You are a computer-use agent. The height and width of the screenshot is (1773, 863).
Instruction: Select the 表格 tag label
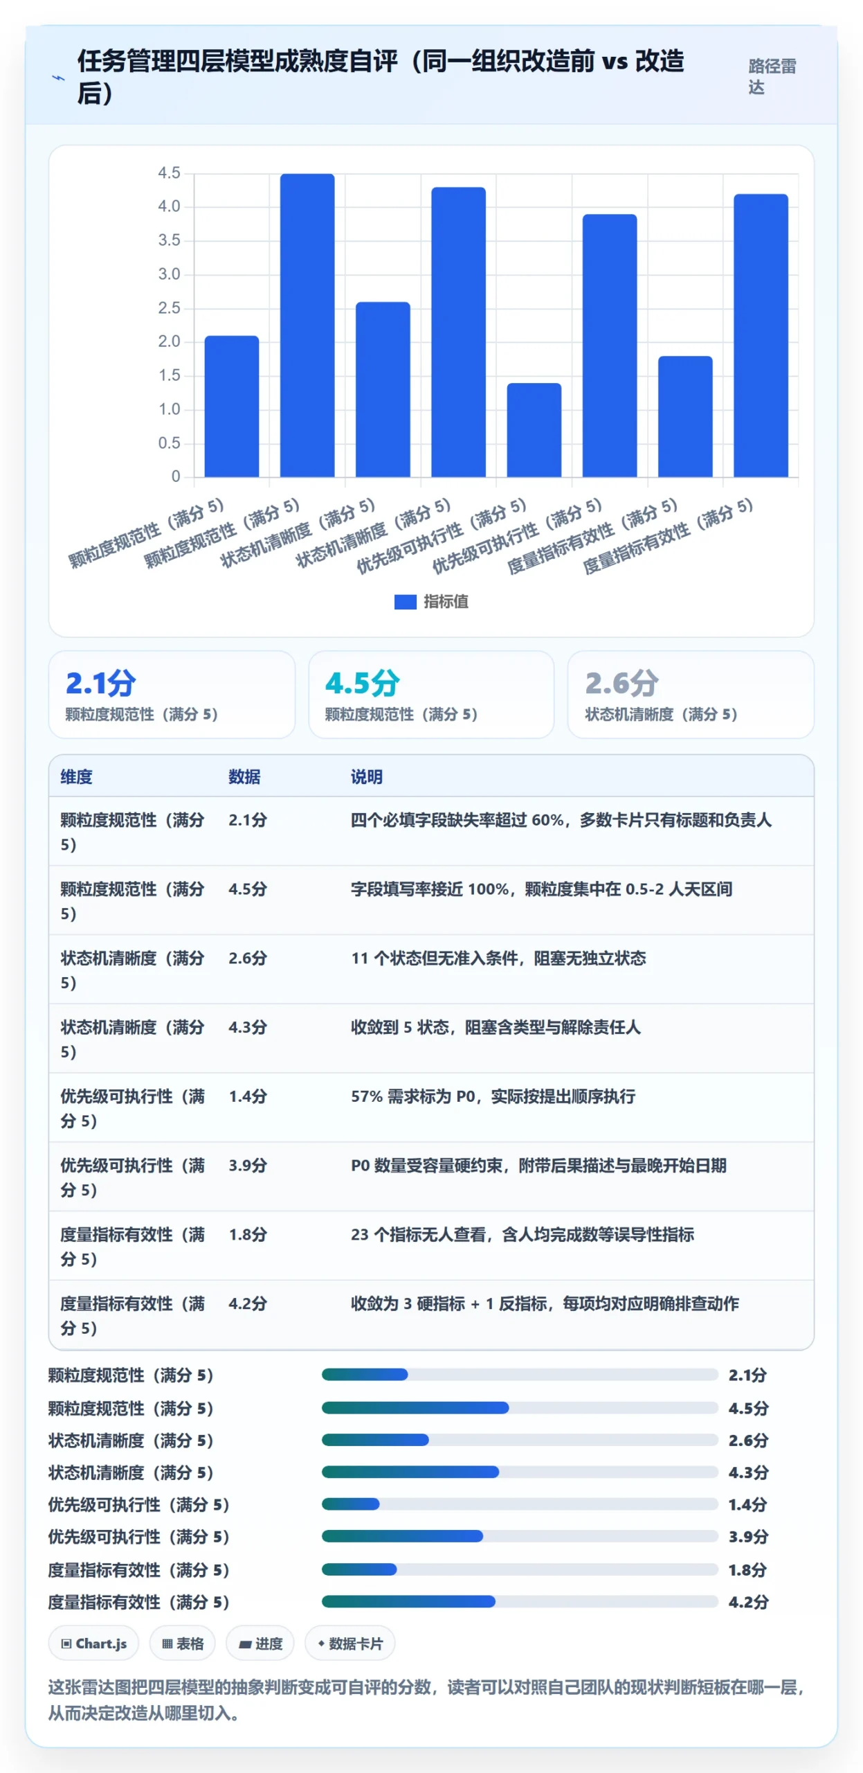click(x=190, y=1643)
